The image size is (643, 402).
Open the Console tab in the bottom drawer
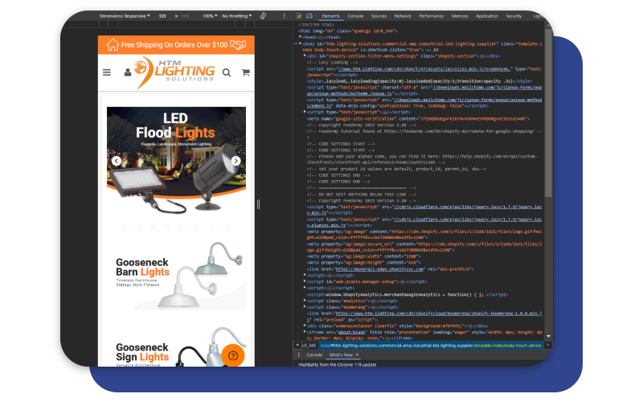(x=314, y=355)
